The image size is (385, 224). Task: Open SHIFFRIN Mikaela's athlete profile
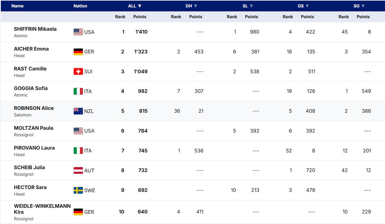35,29
